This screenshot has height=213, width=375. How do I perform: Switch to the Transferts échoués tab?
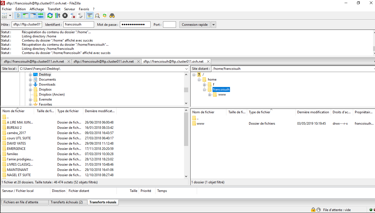66,202
